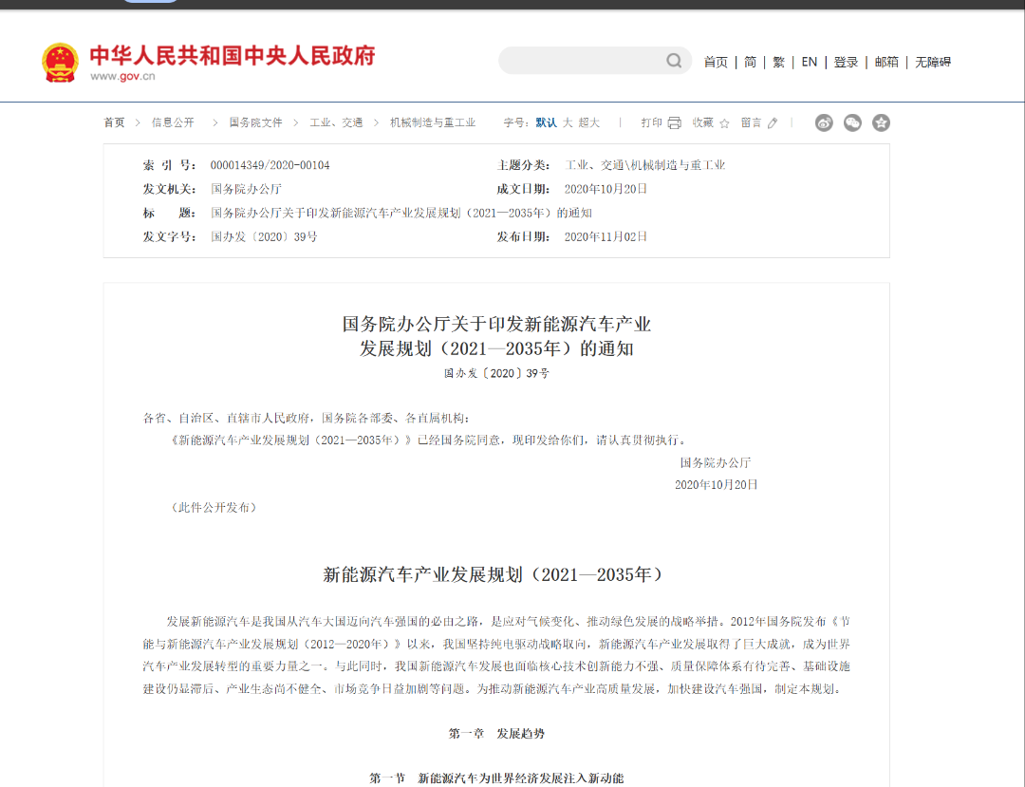
Task: Click the printer icon to print the document
Action: point(673,122)
